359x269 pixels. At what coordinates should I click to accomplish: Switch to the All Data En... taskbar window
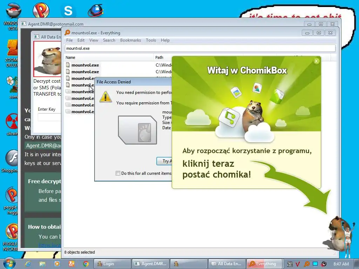[x=227, y=264]
